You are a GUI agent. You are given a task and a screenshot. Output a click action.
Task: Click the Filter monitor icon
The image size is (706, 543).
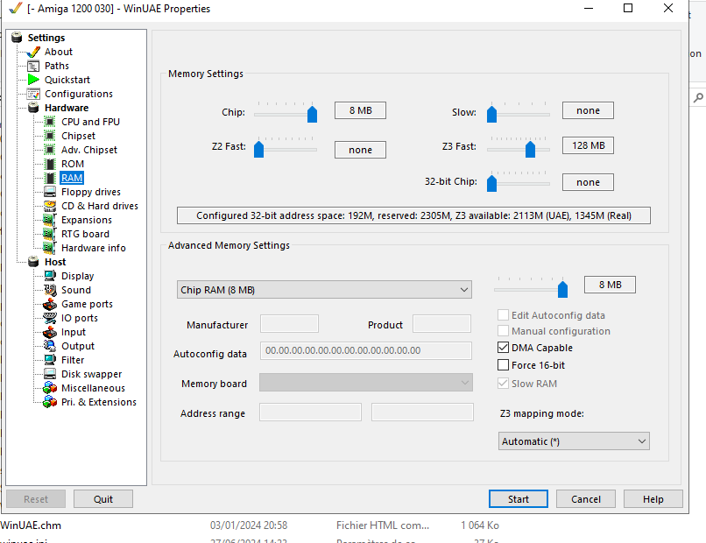pos(50,360)
